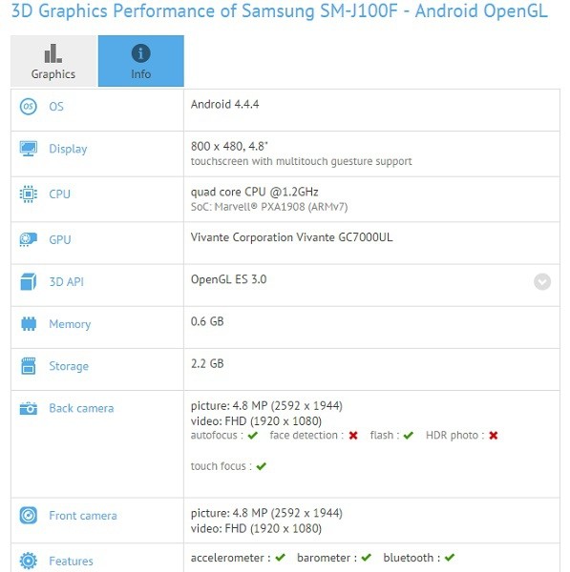570x572 pixels.
Task: Click the 3D API cube icon
Action: click(28, 281)
